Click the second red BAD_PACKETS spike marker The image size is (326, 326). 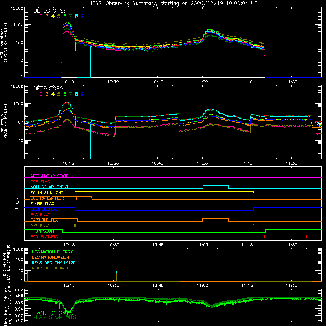[306, 236]
